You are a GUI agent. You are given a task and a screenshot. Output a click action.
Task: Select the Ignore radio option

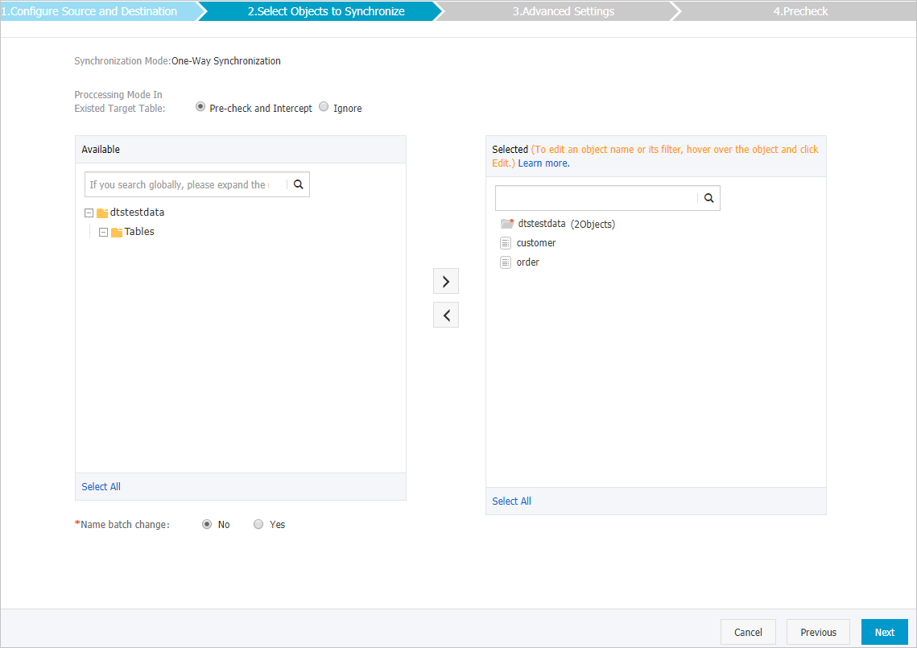coord(324,107)
